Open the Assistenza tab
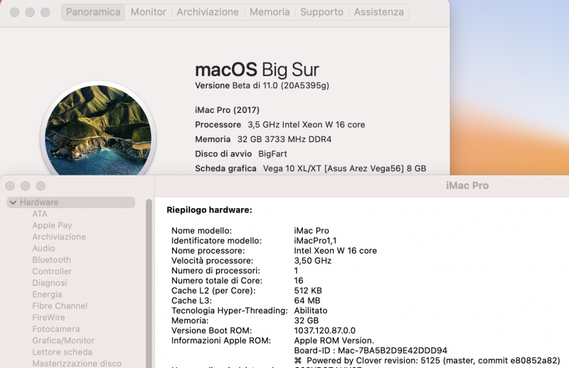The image size is (569, 368). [x=379, y=12]
